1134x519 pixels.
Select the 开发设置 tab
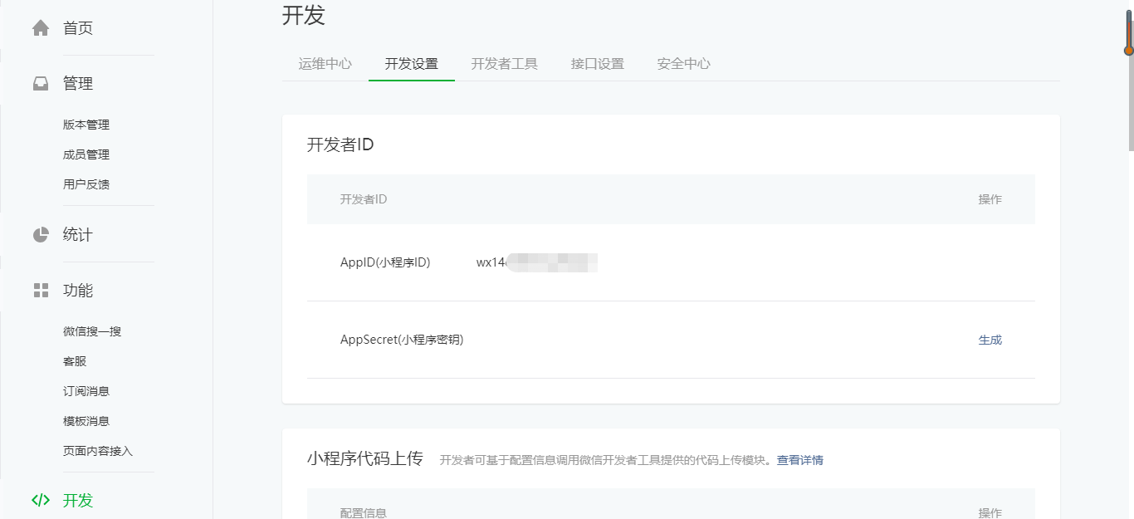tap(412, 64)
